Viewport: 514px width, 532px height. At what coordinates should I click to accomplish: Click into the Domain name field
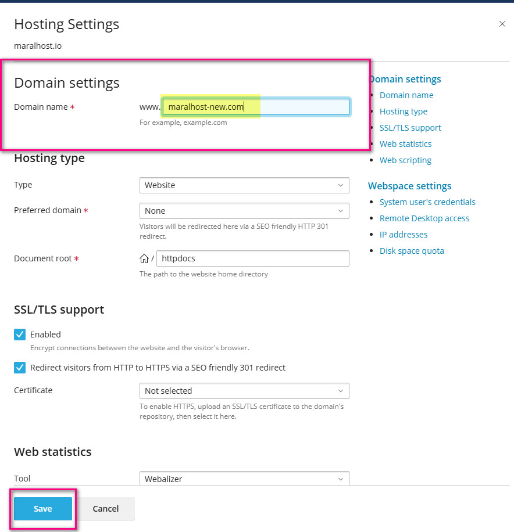(x=256, y=107)
